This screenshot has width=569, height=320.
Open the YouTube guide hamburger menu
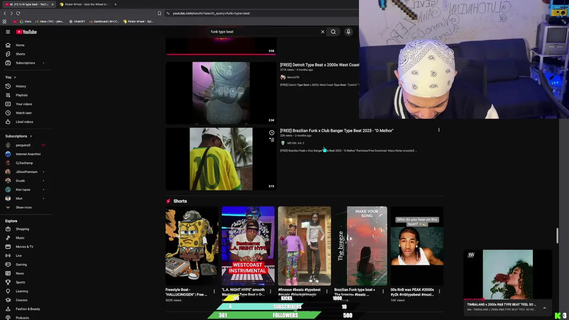(x=8, y=32)
